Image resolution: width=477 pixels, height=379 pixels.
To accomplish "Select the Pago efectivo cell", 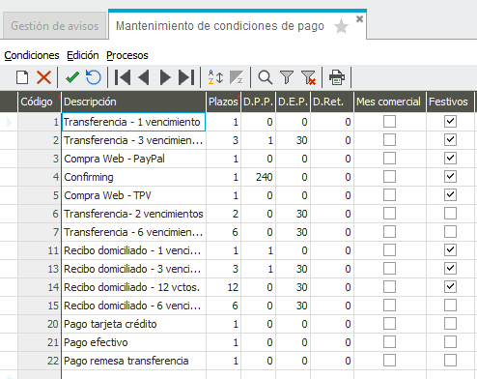I will coord(133,342).
